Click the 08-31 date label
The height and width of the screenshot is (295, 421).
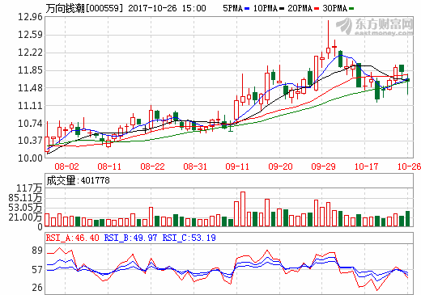195,166
